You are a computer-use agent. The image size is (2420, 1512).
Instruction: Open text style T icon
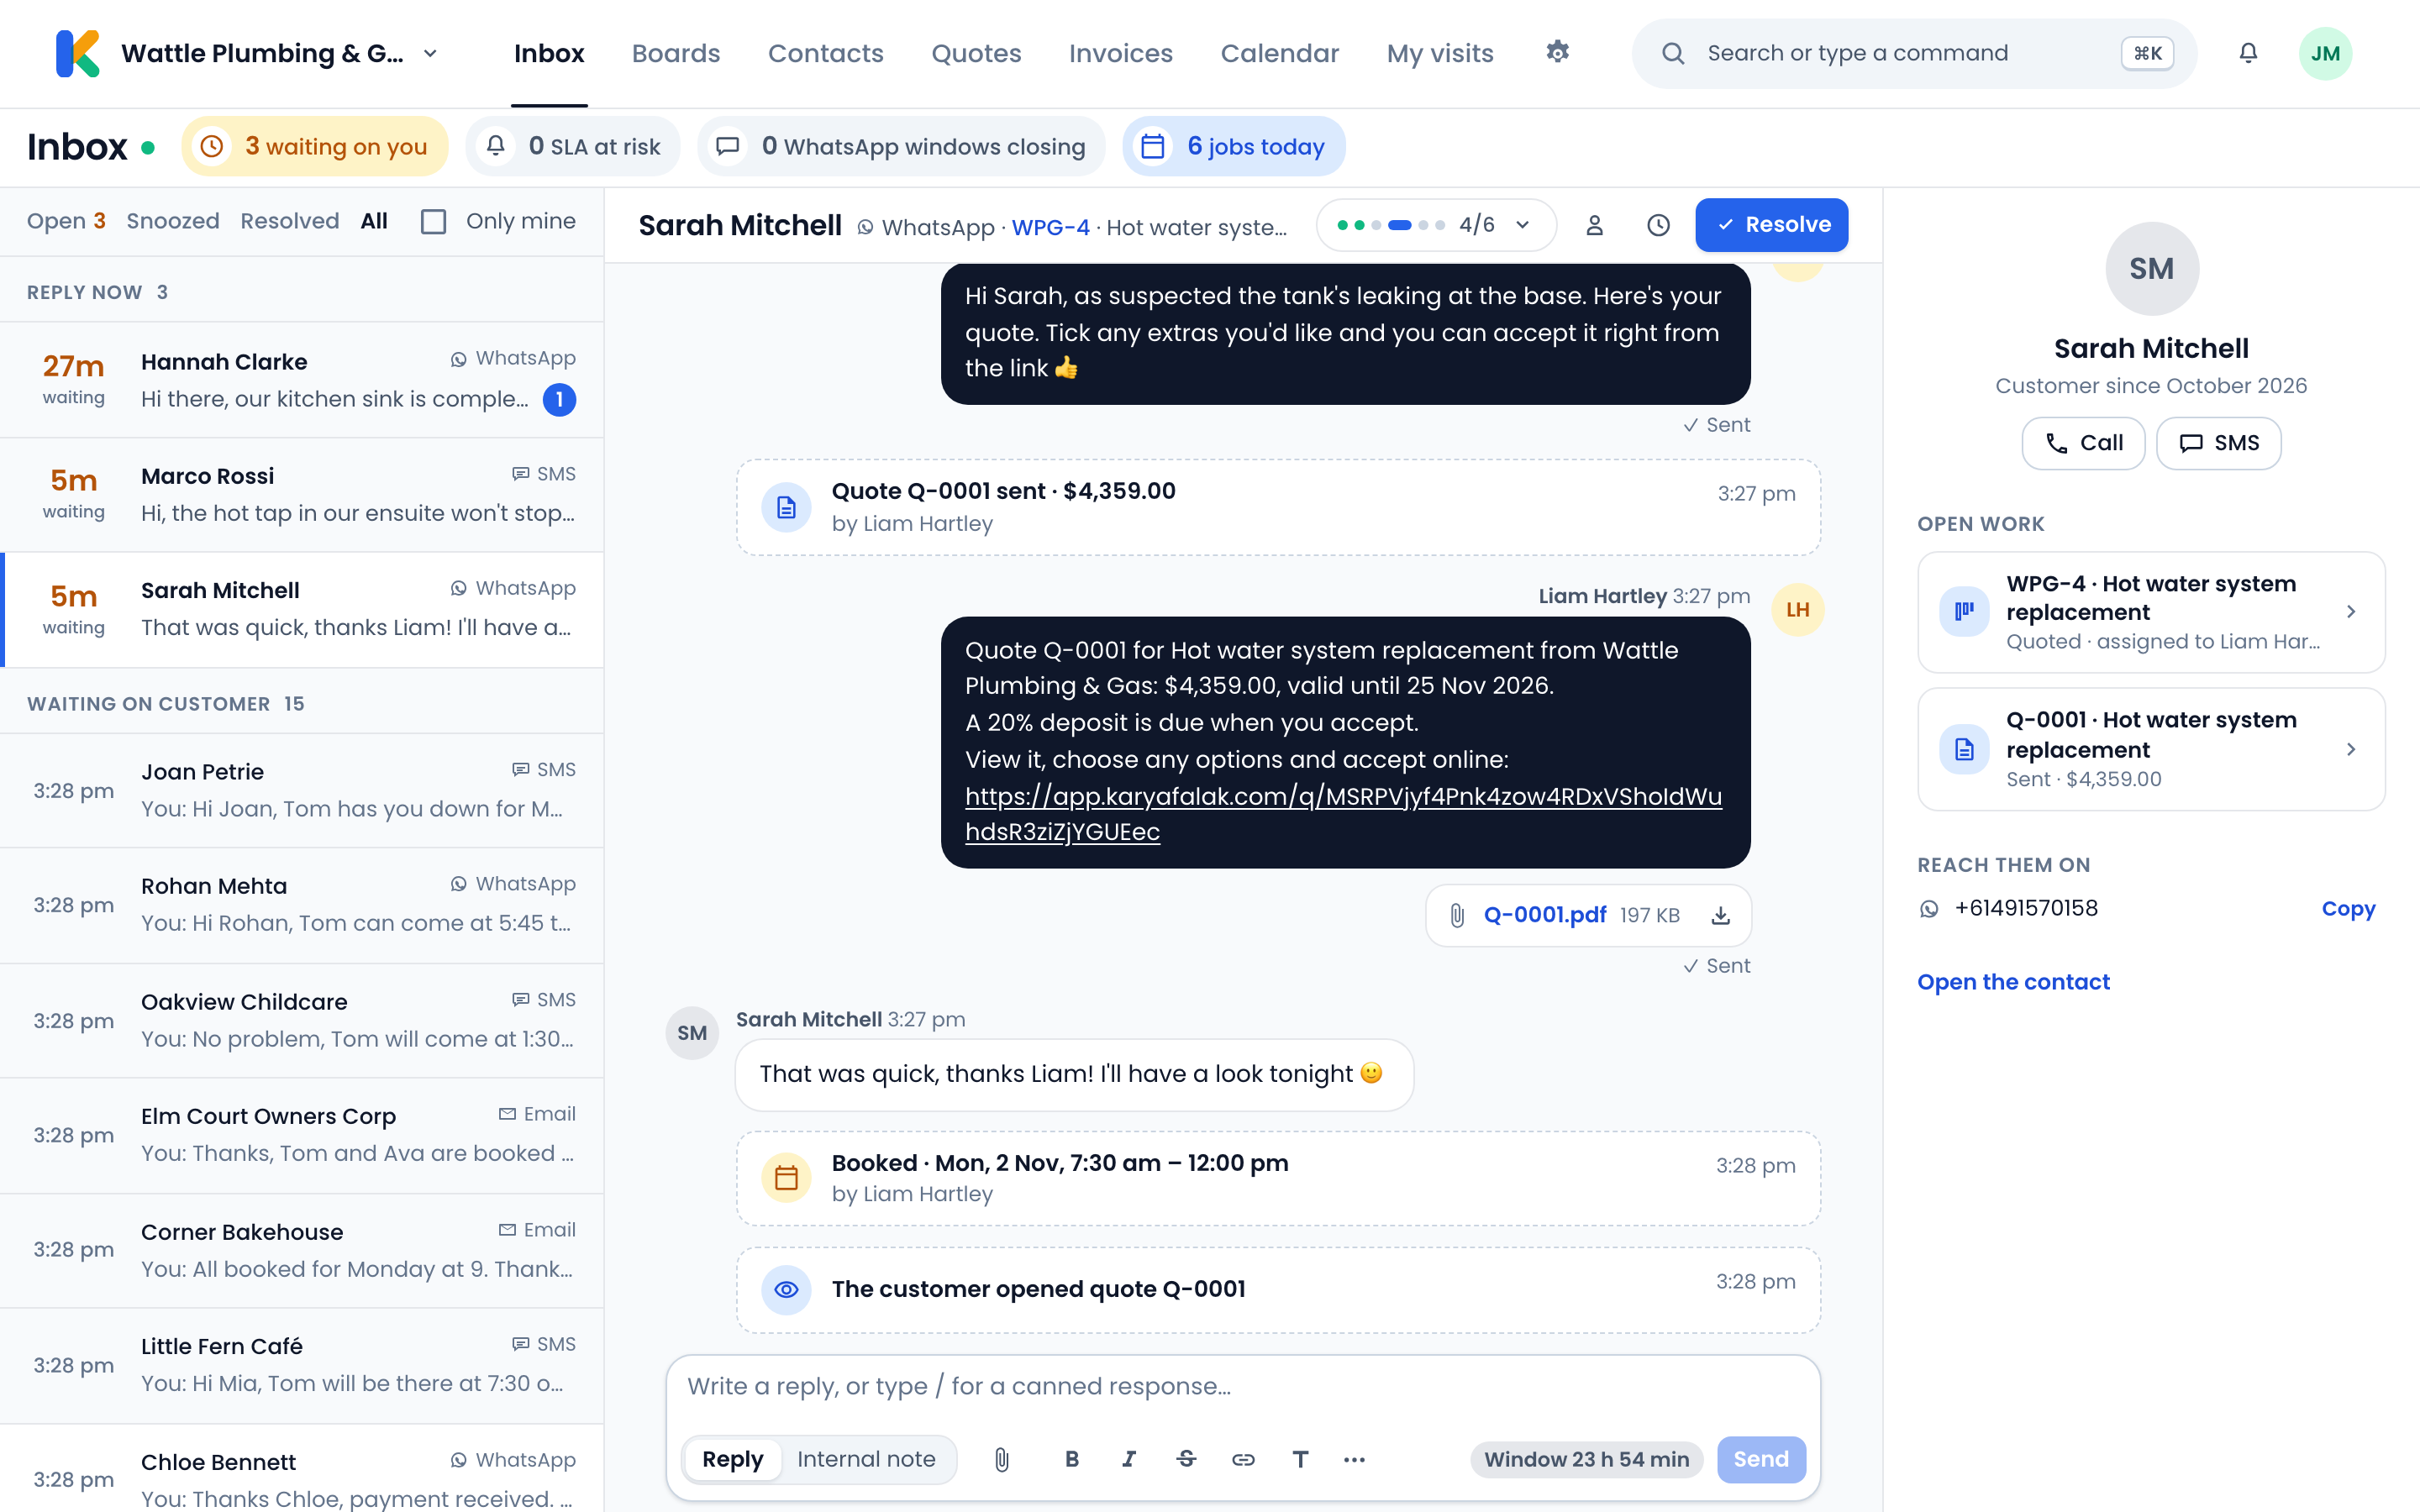click(1300, 1459)
